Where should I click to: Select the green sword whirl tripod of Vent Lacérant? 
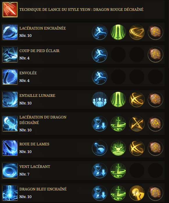[x=118, y=170]
